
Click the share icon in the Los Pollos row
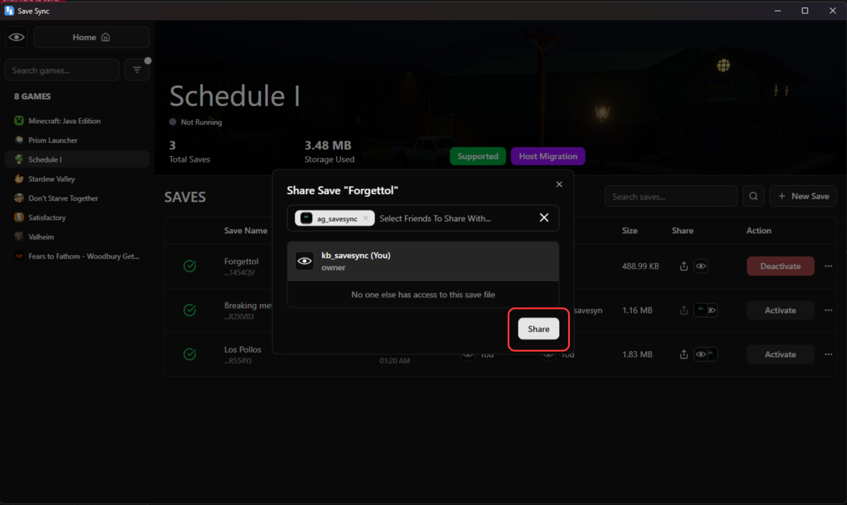684,354
